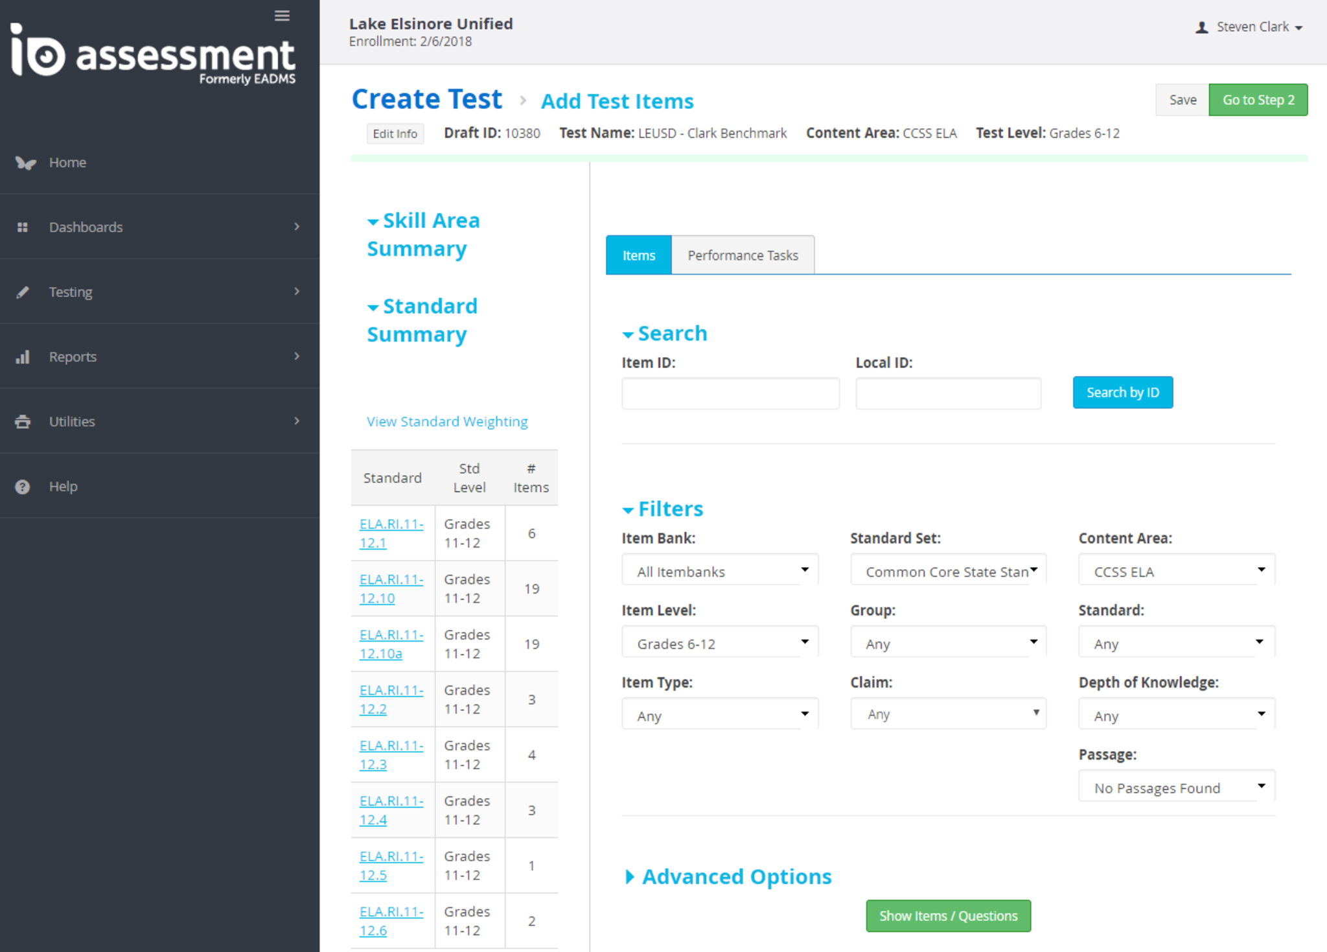Image resolution: width=1327 pixels, height=952 pixels.
Task: Click the hamburger menu icon in sidebar
Action: pos(282,16)
